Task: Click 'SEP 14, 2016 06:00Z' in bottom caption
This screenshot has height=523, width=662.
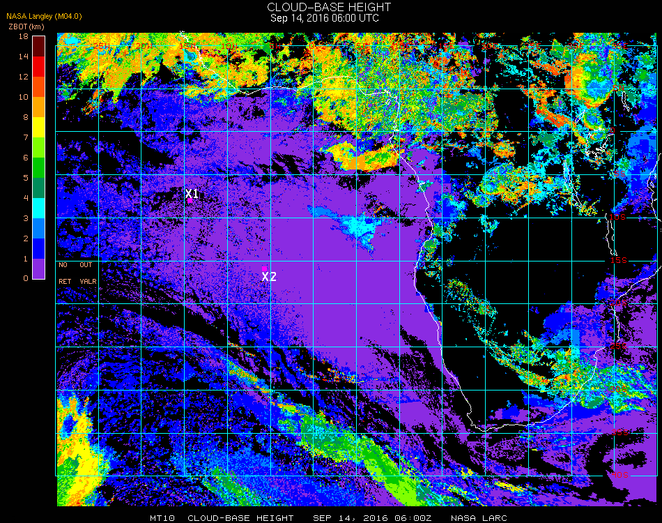Action: point(372,518)
